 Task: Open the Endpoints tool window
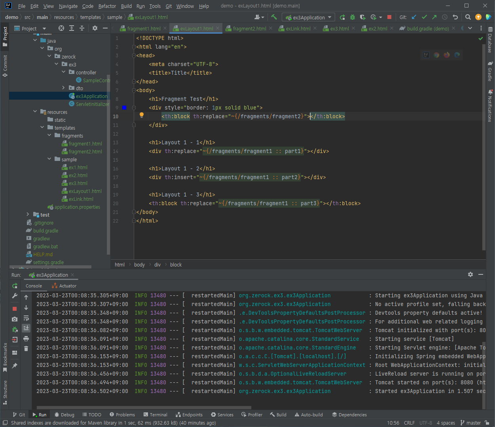189,415
